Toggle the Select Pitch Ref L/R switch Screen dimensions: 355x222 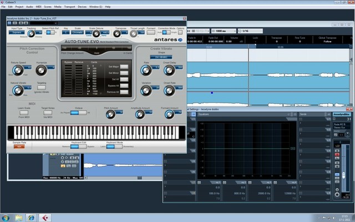coord(50,32)
